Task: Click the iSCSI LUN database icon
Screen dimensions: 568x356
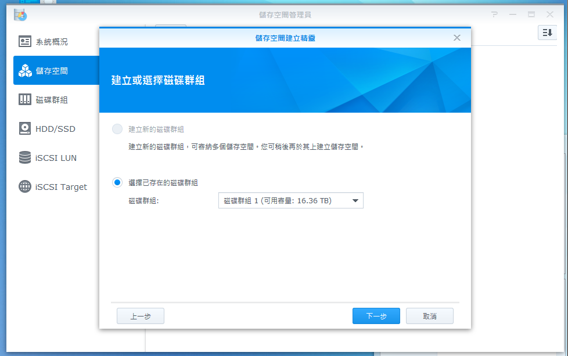Action: click(x=24, y=157)
